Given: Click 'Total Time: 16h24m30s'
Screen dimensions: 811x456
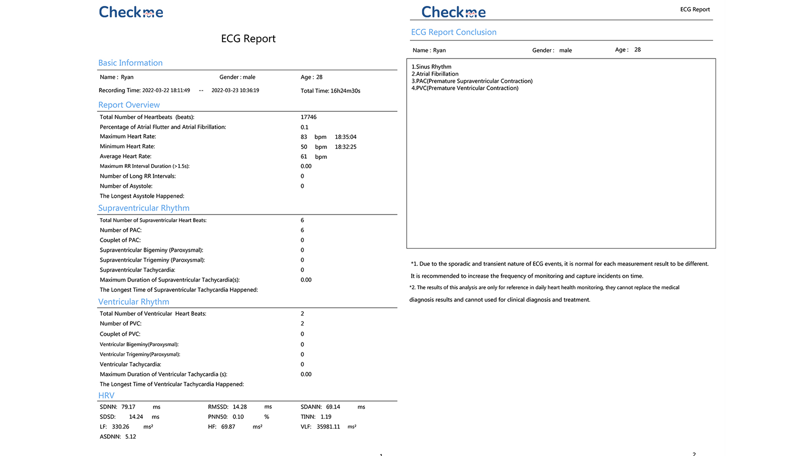Looking at the screenshot, I should [330, 91].
